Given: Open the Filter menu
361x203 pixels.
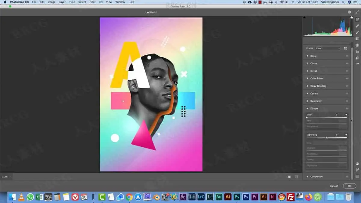Looking at the screenshot, I should click(93, 2).
